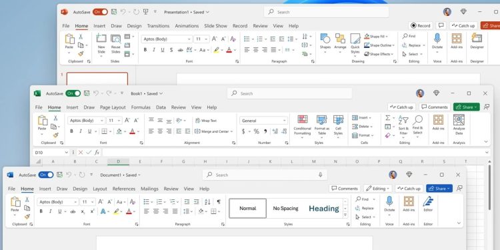Open General number format dropdown in Excel
This screenshot has width=500, height=250.
(284, 121)
